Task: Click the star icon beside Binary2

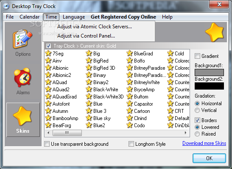Action: point(89,82)
